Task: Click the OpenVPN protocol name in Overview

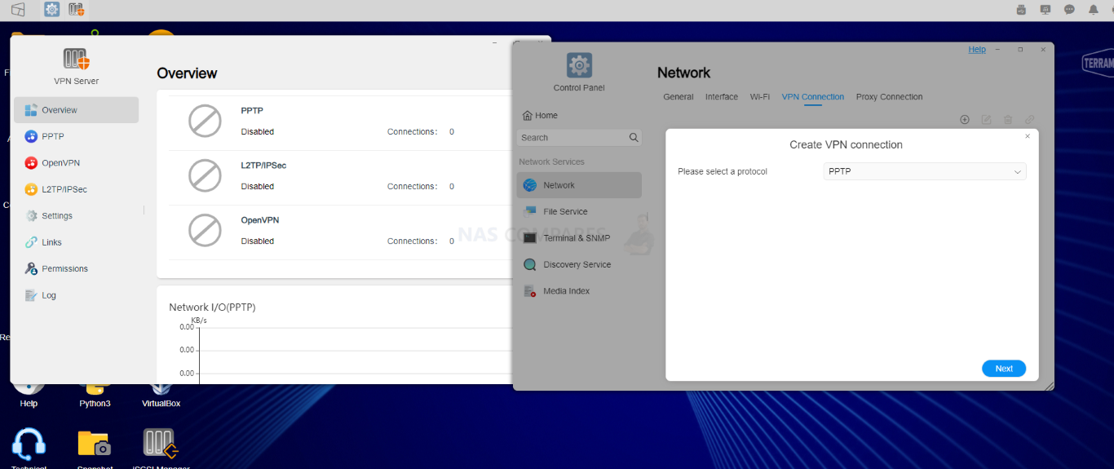Action: click(x=260, y=220)
